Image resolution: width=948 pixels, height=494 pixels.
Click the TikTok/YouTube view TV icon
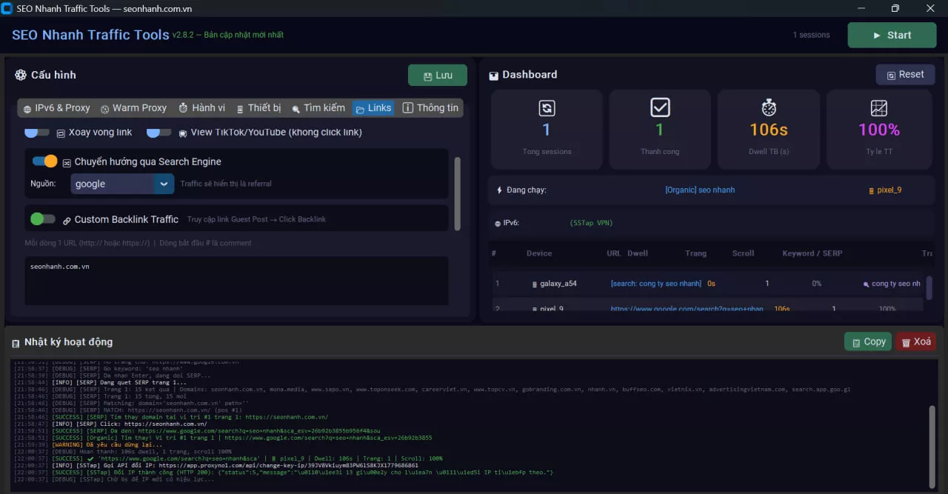click(x=183, y=133)
